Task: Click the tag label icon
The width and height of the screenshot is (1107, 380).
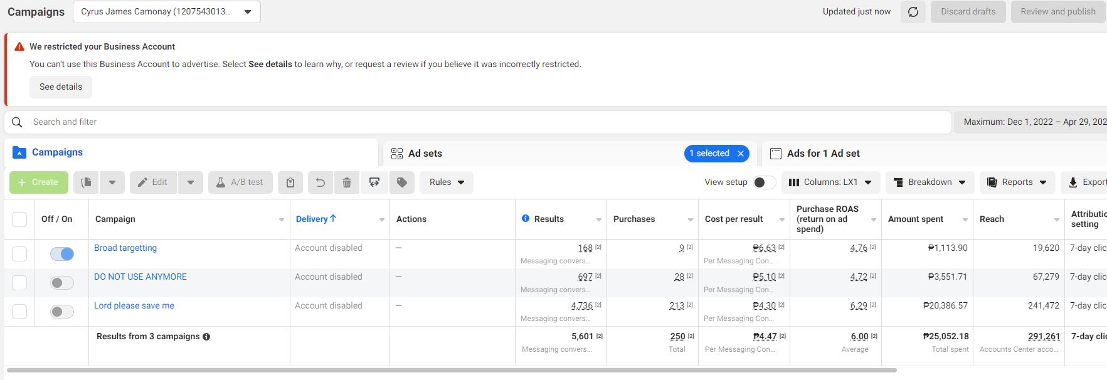Action: tap(402, 182)
